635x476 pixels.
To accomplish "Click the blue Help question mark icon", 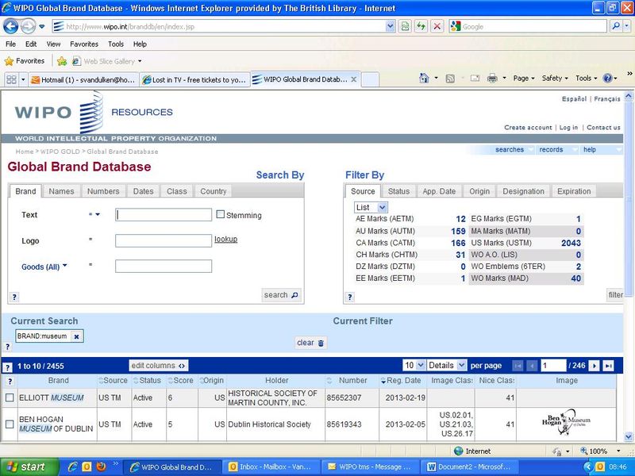I will (607, 78).
